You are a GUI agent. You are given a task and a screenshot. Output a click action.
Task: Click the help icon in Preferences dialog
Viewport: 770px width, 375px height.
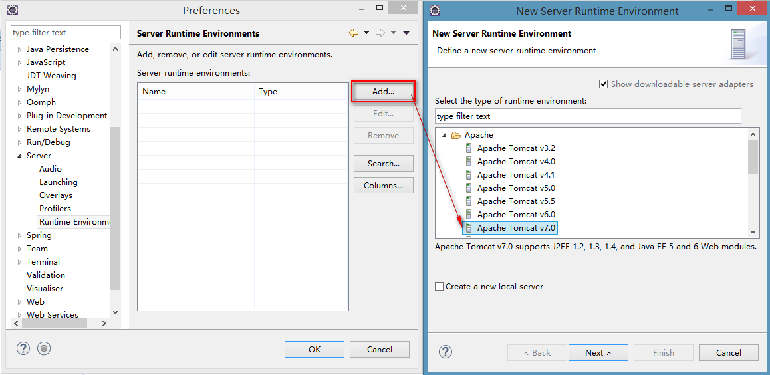[23, 348]
